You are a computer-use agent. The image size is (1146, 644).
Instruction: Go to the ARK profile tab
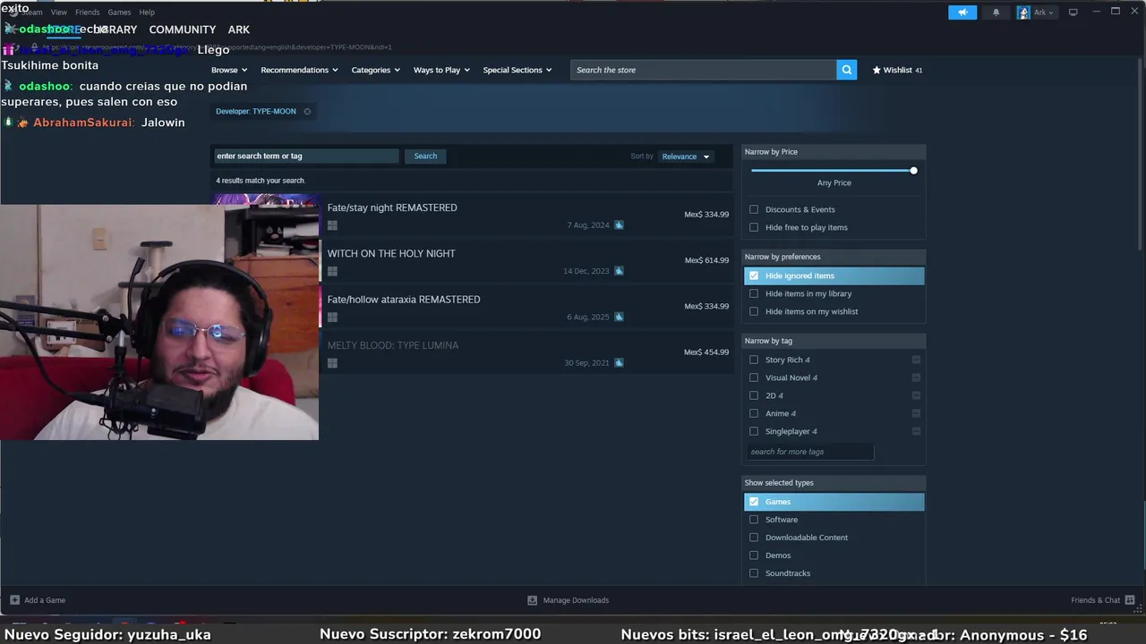point(238,30)
